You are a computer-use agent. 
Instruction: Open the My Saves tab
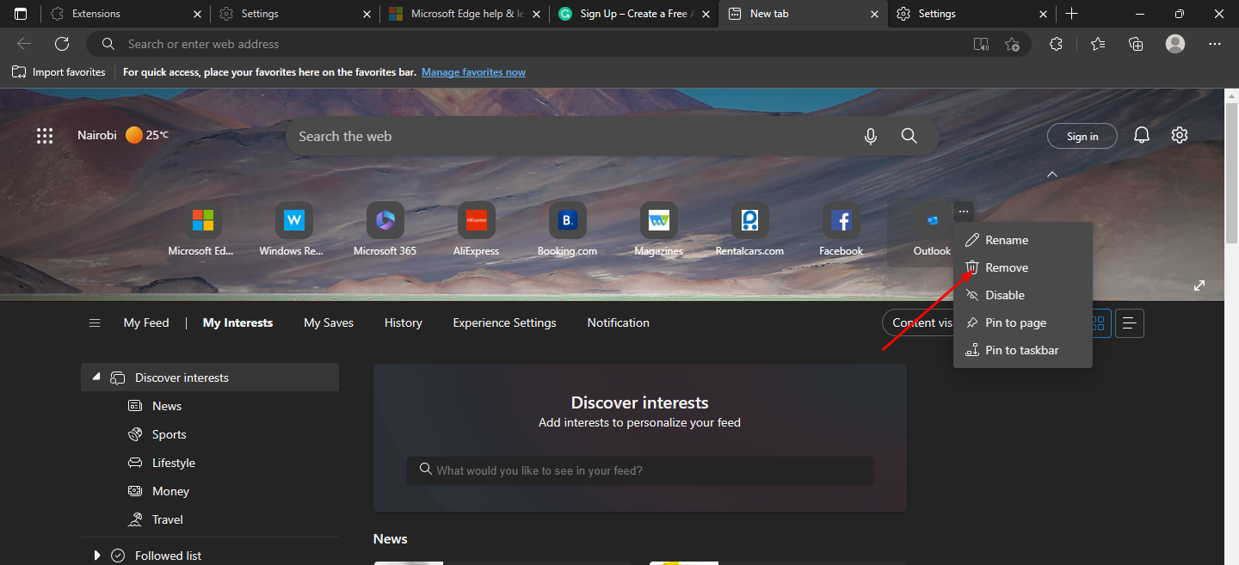(329, 322)
